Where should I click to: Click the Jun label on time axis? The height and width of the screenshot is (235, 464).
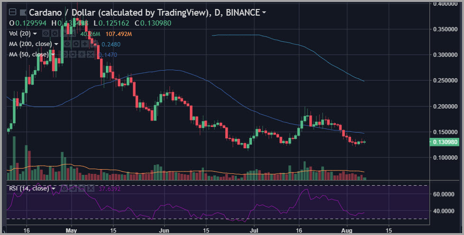point(164,231)
